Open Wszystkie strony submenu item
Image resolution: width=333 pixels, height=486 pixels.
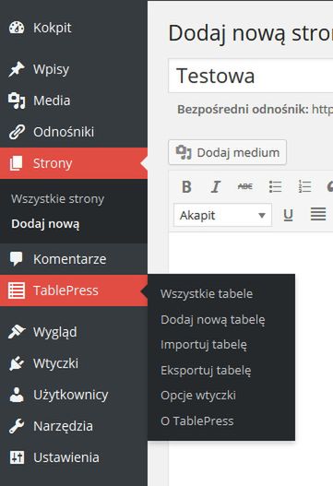click(x=58, y=198)
